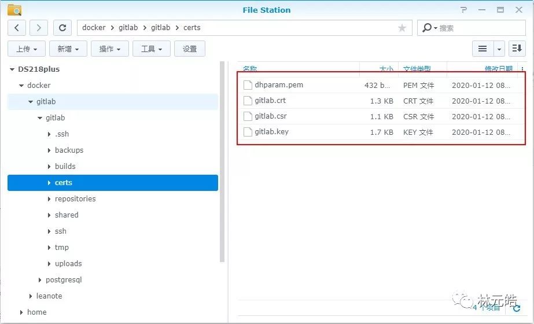Minimize the File Station window
This screenshot has height=324, width=534.
[x=482, y=10]
